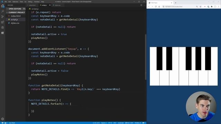Open the Chrome three-dot menu
The image size is (221, 124).
pos(219,7)
